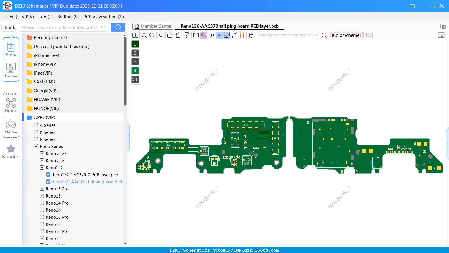Toggle the diode symbol display
Screen dimensions: 449x253
pos(219,35)
